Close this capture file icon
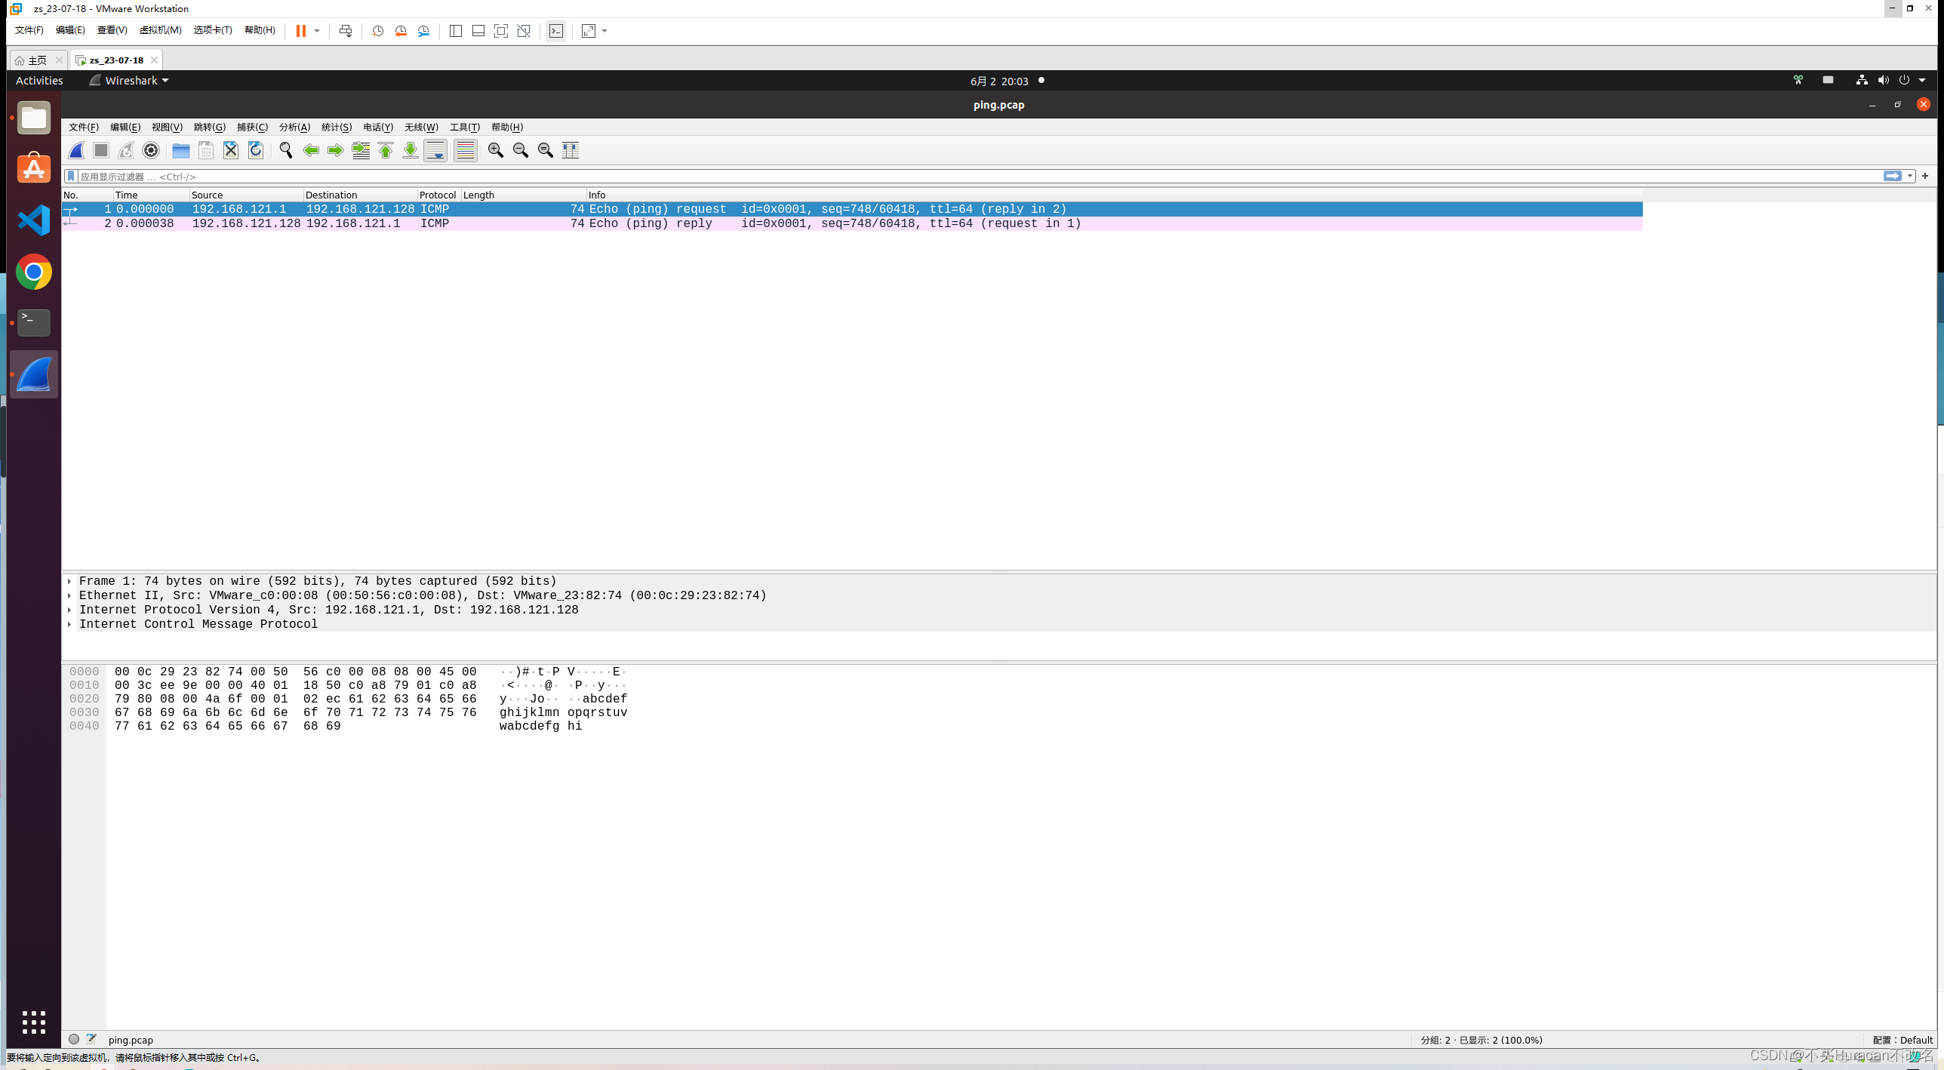Image resolution: width=1944 pixels, height=1070 pixels. click(x=231, y=150)
